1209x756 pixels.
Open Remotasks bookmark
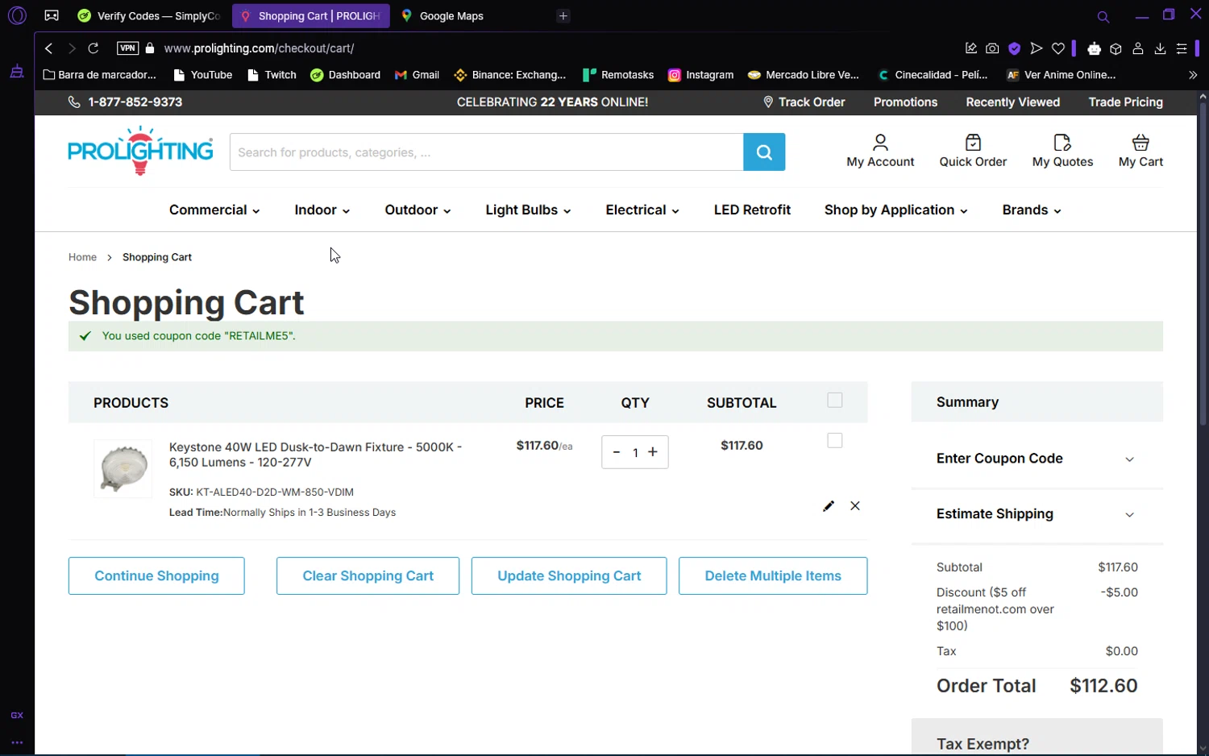tap(618, 75)
